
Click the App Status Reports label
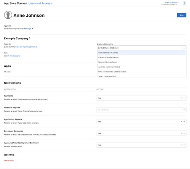pyautogui.click(x=13, y=119)
